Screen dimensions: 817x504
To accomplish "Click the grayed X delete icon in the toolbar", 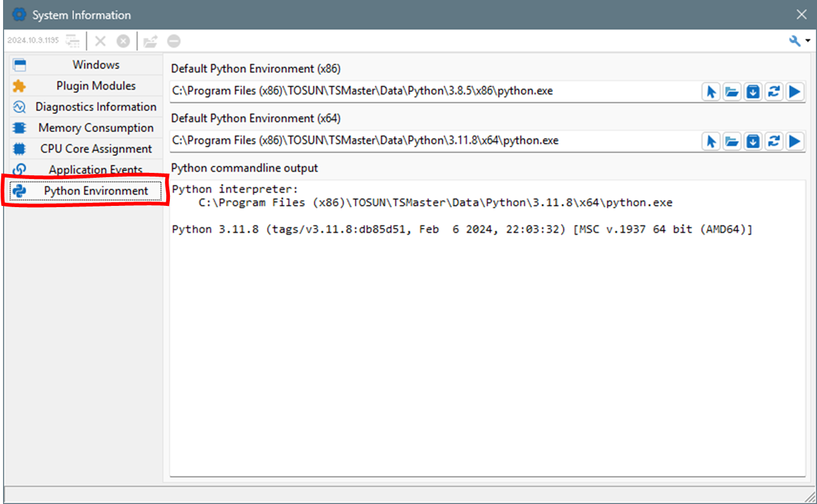I will (100, 41).
